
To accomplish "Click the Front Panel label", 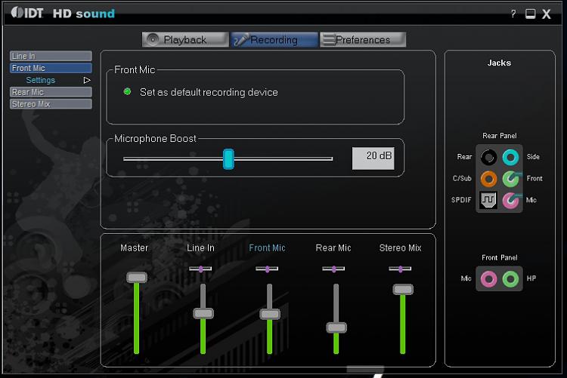I will click(500, 258).
